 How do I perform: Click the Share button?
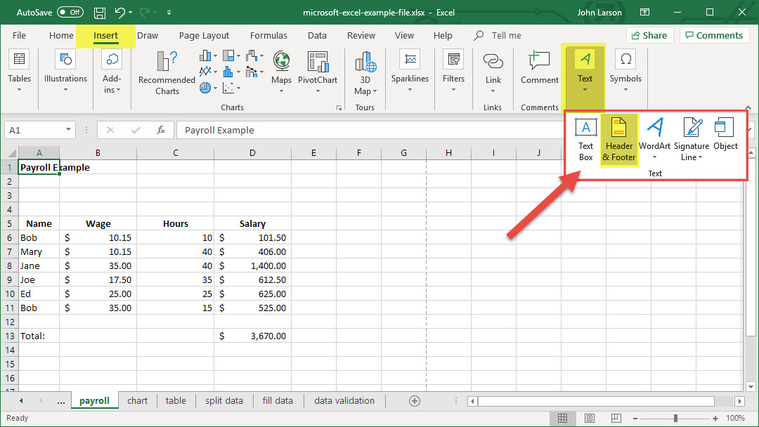pyautogui.click(x=649, y=36)
